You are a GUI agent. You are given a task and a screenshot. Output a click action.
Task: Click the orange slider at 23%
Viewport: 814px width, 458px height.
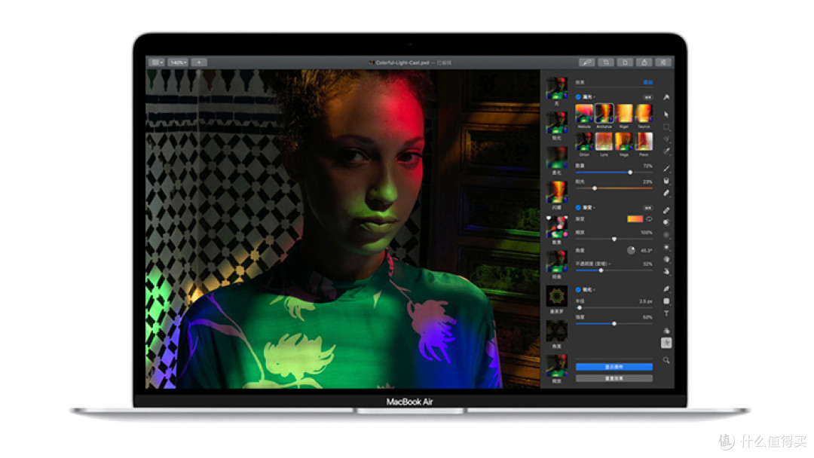(x=614, y=188)
